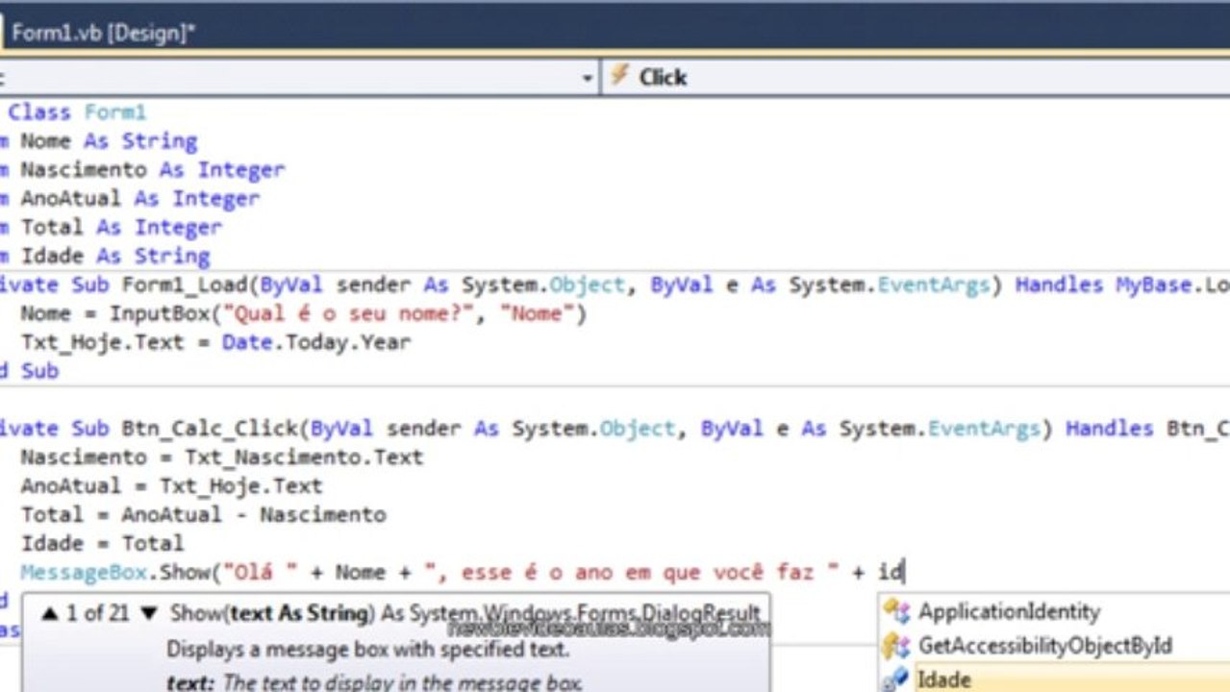Click the 'Nascimento As Integer' declaration
Screen dimensions: 1230x692
pyautogui.click(x=153, y=170)
